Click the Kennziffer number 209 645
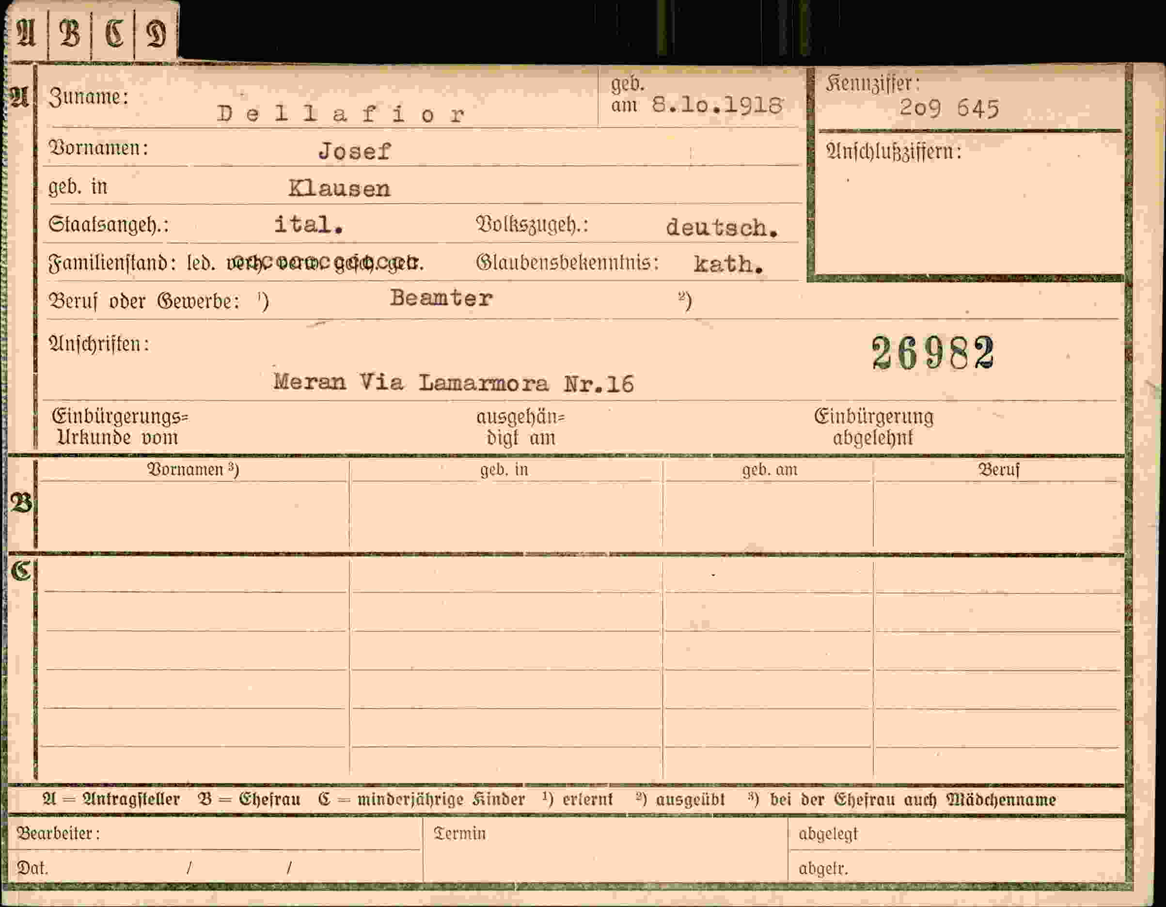The height and width of the screenshot is (907, 1166). (949, 109)
